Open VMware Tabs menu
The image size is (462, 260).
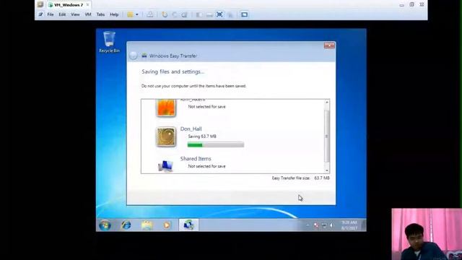[x=100, y=14]
